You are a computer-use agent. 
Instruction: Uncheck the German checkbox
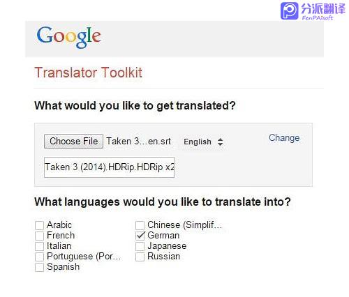pos(140,236)
